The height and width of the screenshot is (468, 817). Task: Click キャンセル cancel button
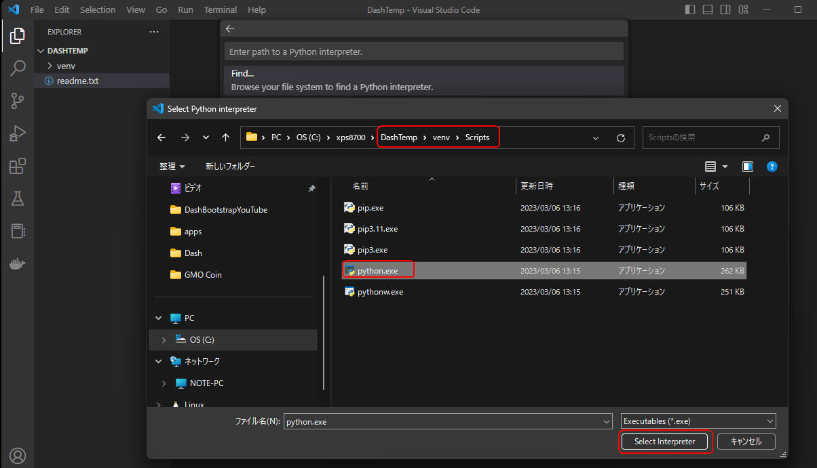click(746, 442)
